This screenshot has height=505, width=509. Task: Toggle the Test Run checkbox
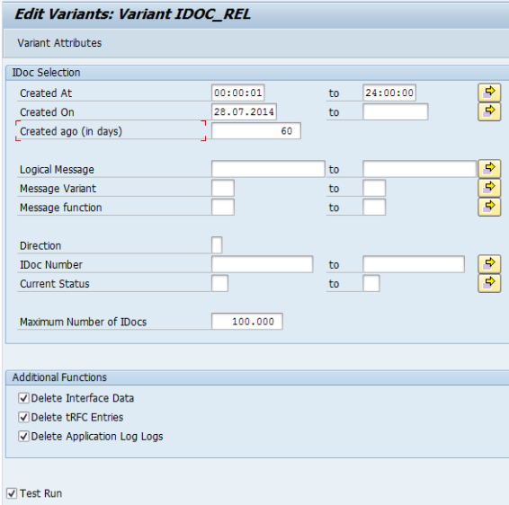(x=12, y=493)
